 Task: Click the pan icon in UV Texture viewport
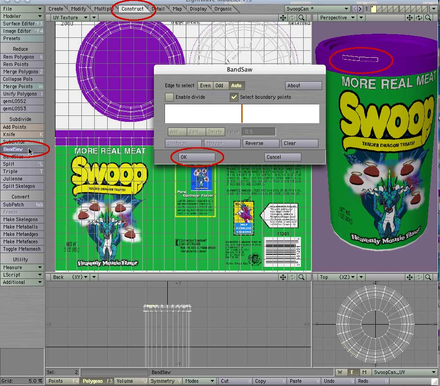[x=283, y=18]
